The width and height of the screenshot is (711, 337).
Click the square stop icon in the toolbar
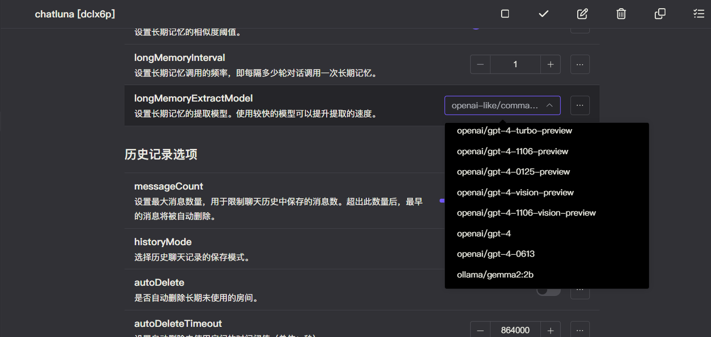505,14
